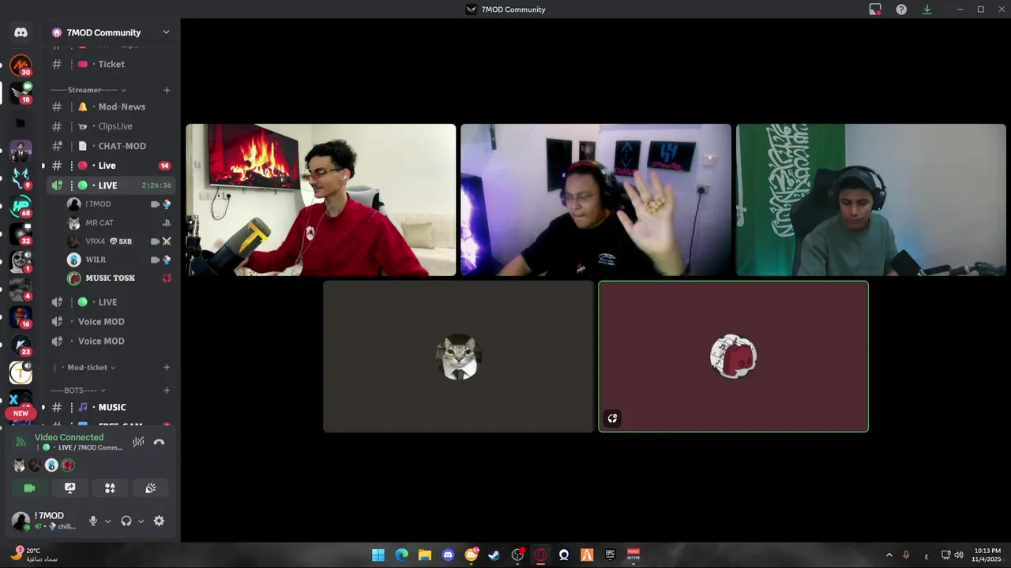
Task: Join the second LIVE voice channel
Action: (111, 302)
